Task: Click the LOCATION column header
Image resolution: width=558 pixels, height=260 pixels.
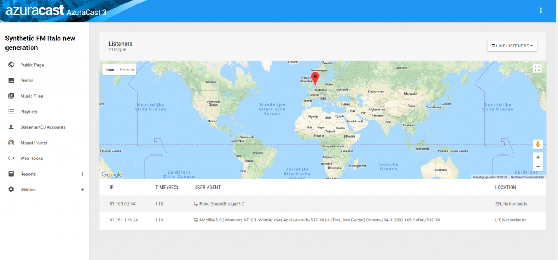Action: coord(505,187)
